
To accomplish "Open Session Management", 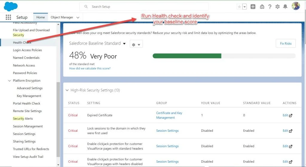I will pos(28,126).
